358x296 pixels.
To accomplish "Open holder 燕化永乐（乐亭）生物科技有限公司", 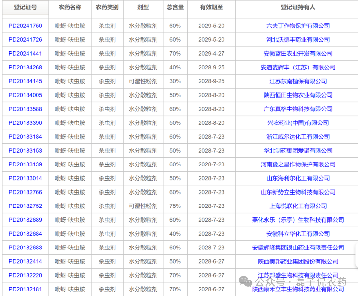I will [x=298, y=220].
